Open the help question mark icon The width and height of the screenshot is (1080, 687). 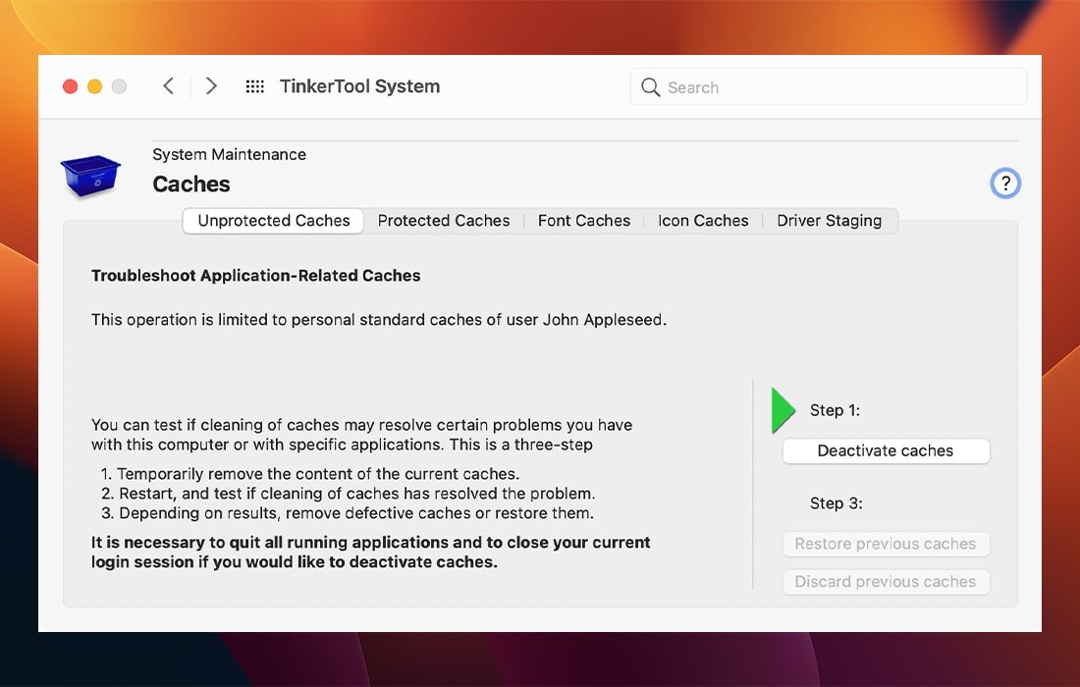(1004, 183)
